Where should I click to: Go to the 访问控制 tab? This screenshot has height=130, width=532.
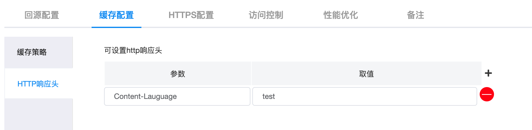click(266, 15)
